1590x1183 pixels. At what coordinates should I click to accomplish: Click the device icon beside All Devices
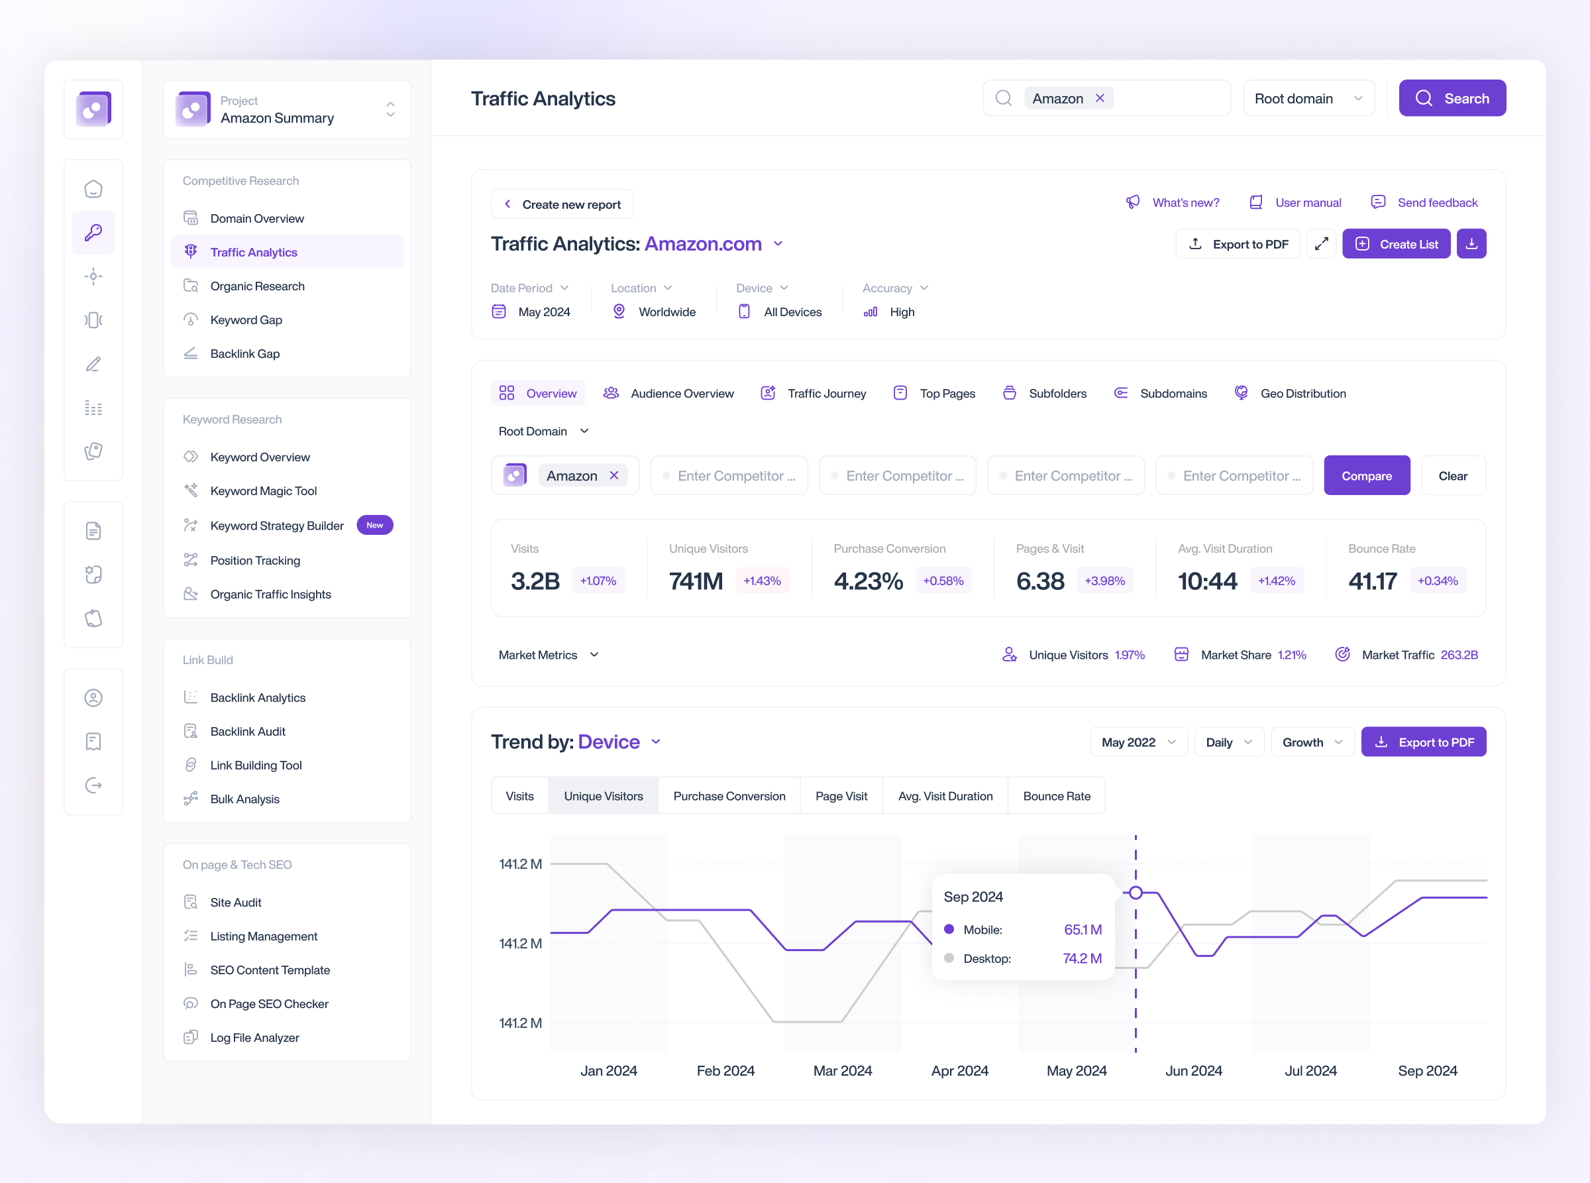coord(745,311)
